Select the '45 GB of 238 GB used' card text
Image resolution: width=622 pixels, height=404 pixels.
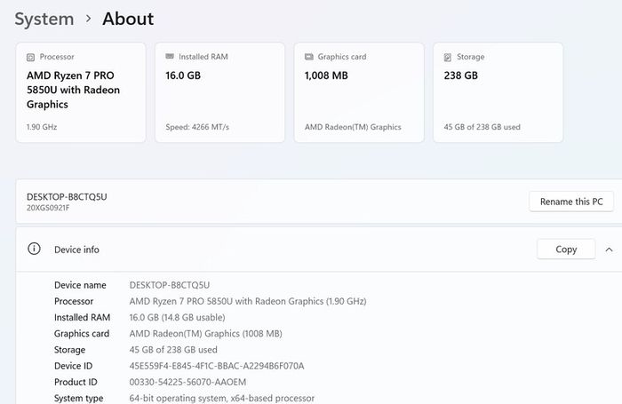(x=482, y=127)
